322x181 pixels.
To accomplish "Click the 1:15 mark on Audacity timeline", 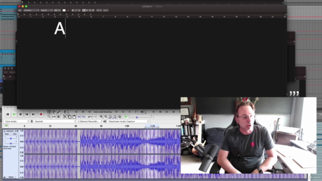I will (x=152, y=126).
